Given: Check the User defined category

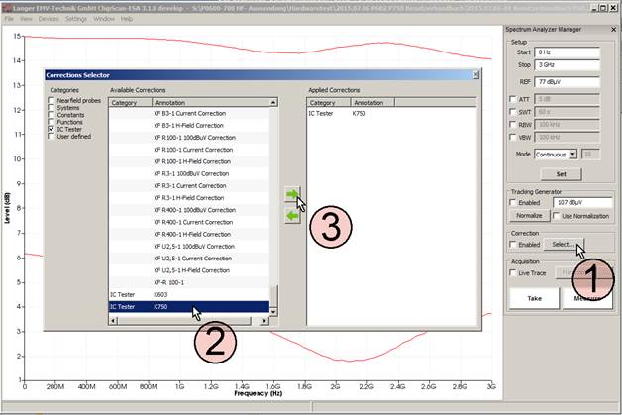Looking at the screenshot, I should point(53,136).
